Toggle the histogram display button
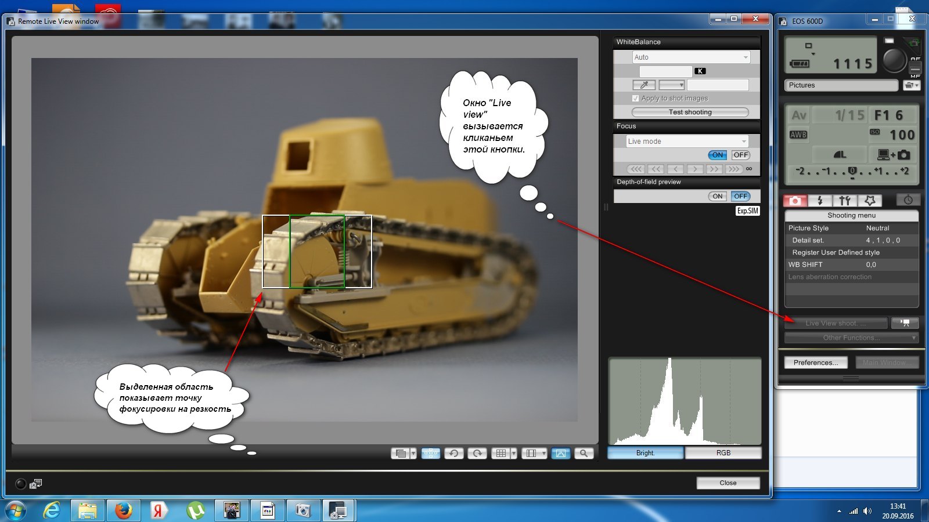This screenshot has height=522, width=929. click(561, 453)
